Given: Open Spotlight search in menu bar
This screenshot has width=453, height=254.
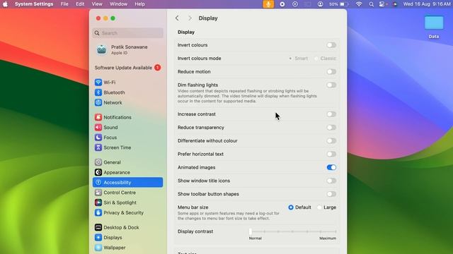Looking at the screenshot, I should [x=371, y=4].
